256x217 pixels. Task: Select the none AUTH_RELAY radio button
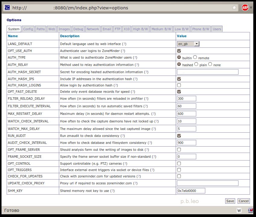tap(210, 64)
